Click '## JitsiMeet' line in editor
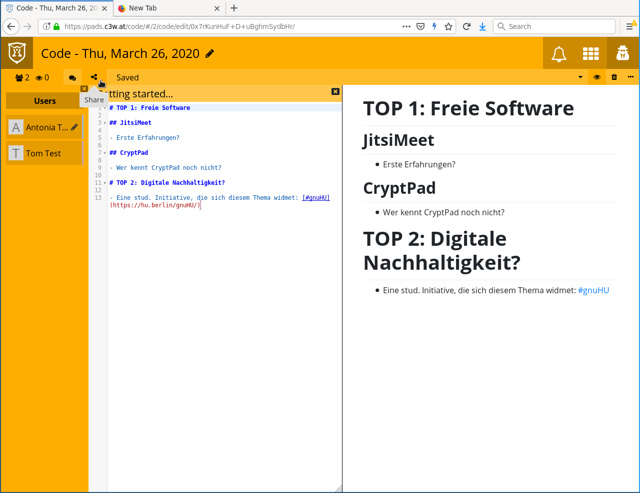Screen dimensions: 640x493 130,123
